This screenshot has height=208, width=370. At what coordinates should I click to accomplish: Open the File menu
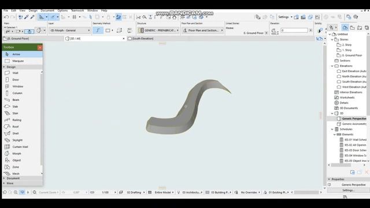click(6, 10)
